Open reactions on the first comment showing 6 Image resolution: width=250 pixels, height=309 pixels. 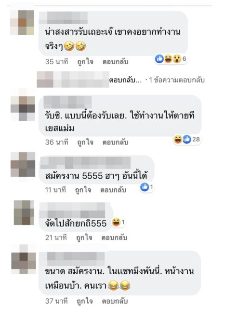coord(171,59)
